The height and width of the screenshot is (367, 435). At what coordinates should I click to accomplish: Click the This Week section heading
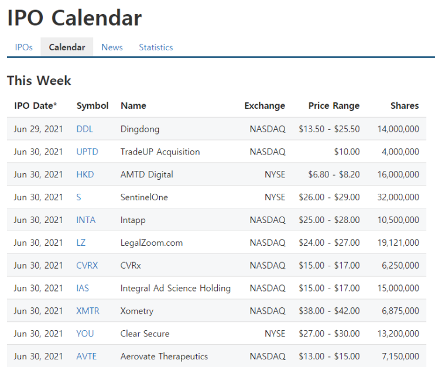pos(39,81)
